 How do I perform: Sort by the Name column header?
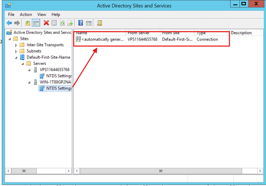[100, 33]
